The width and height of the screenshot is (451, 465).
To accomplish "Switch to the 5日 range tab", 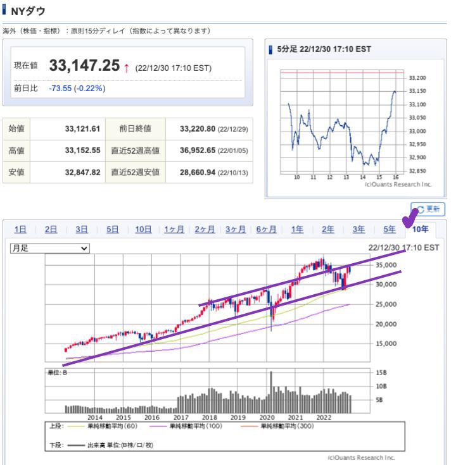I will (x=112, y=229).
